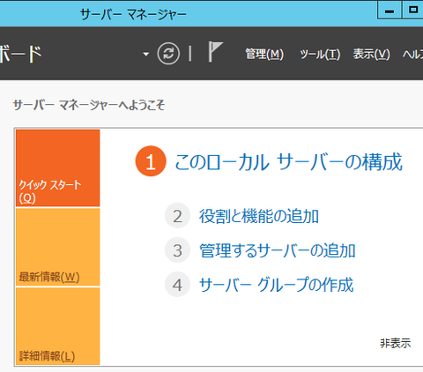The image size is (423, 372).
Task: Click 非表示 to hide the welcome panel
Action: tap(396, 343)
